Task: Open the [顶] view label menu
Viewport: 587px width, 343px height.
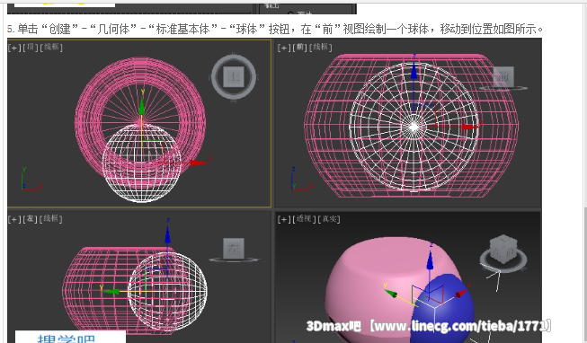Action: pyautogui.click(x=31, y=47)
